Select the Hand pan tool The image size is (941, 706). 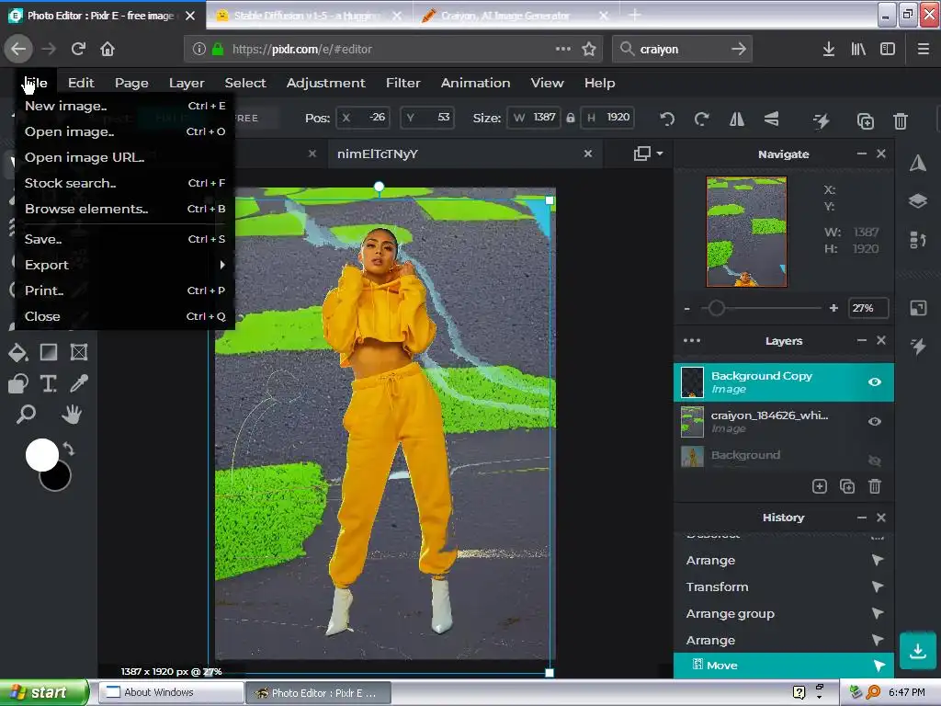[x=72, y=415]
